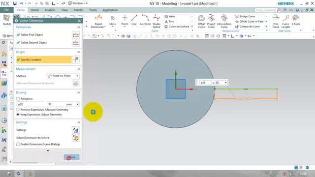Open the Sketch tool
This screenshot has width=315, height=177.
pyautogui.click(x=6, y=20)
